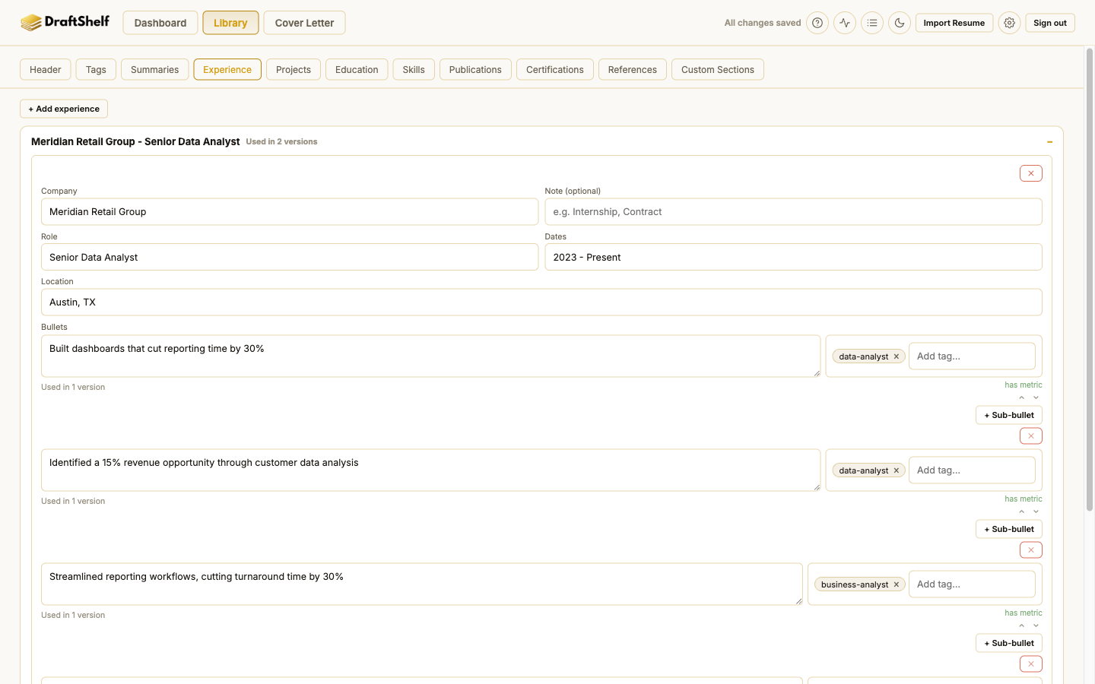Open the Projects tab
1095x684 pixels.
(x=294, y=69)
